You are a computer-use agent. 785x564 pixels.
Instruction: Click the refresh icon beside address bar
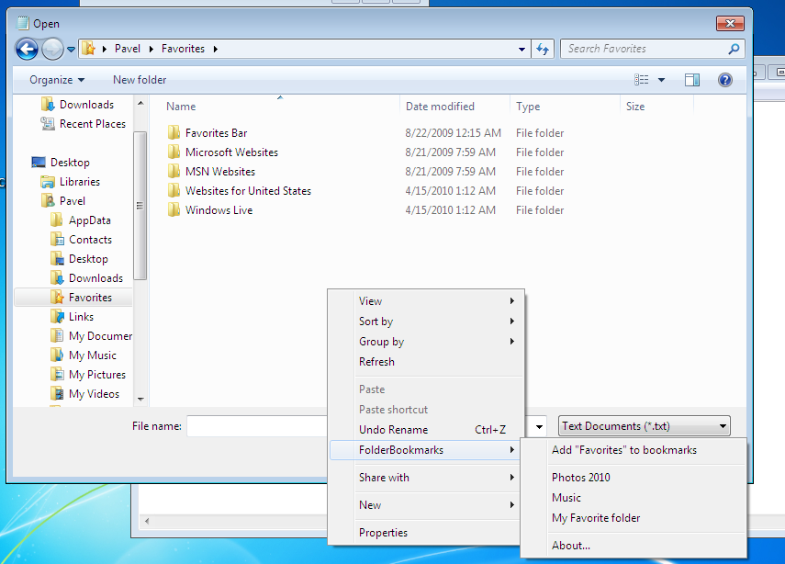pyautogui.click(x=543, y=50)
